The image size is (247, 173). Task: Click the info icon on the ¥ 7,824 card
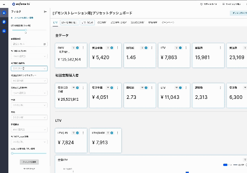click(77, 133)
